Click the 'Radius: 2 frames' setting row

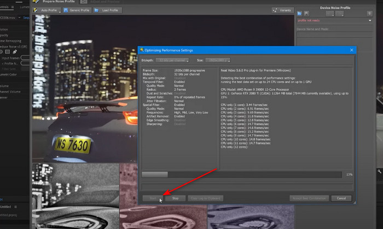tap(166, 89)
